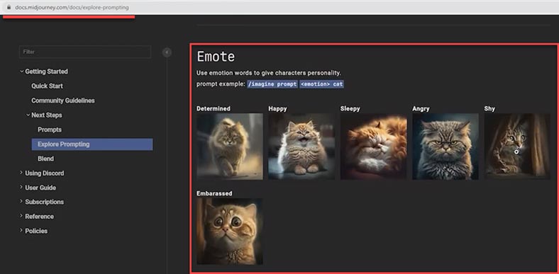559x274 pixels.
Task: Collapse the Next Steps chevron
Action: point(28,115)
